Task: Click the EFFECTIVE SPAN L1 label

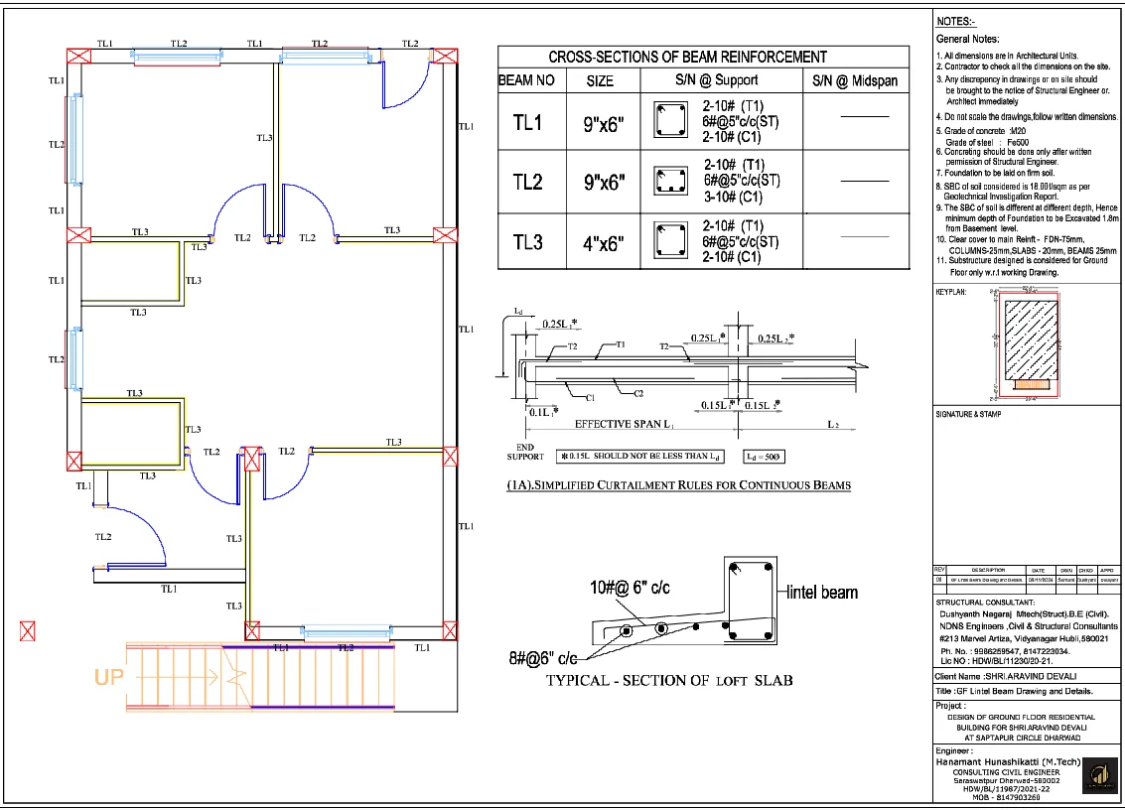Action: click(625, 424)
